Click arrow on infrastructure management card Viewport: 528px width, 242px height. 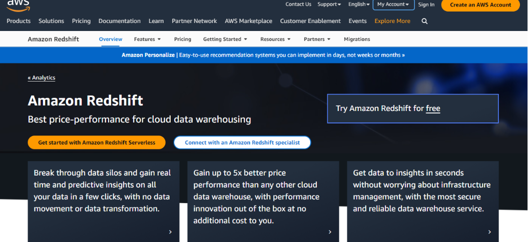[x=489, y=232]
